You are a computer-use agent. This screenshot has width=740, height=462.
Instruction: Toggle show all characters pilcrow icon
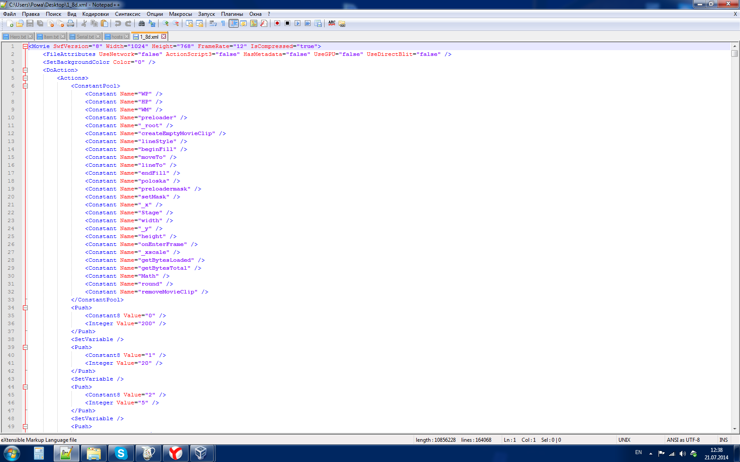(223, 23)
